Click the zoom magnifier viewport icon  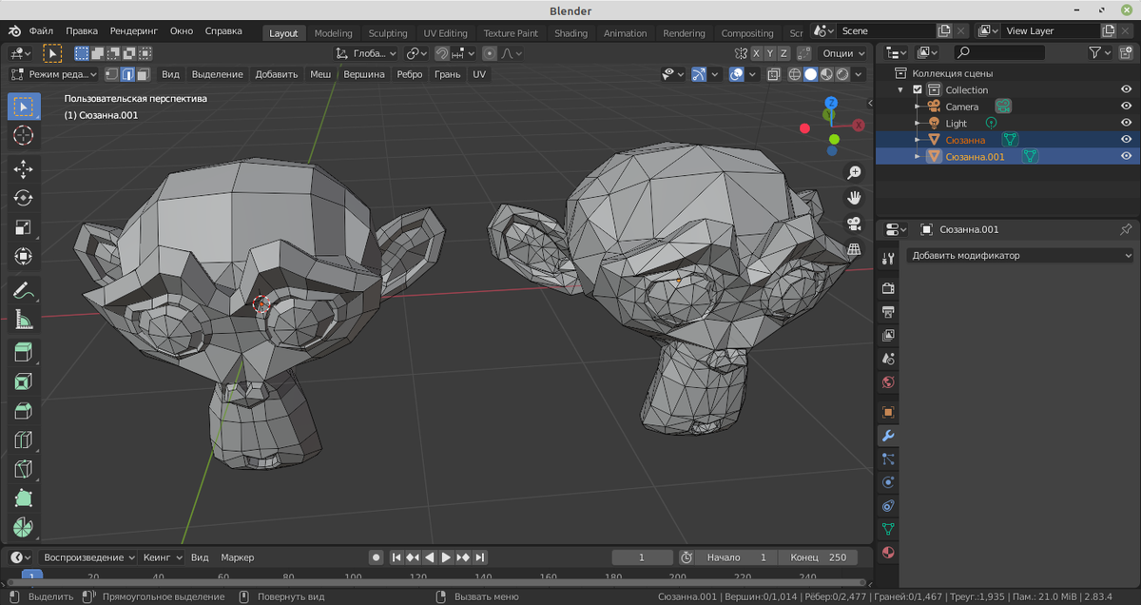[x=854, y=172]
